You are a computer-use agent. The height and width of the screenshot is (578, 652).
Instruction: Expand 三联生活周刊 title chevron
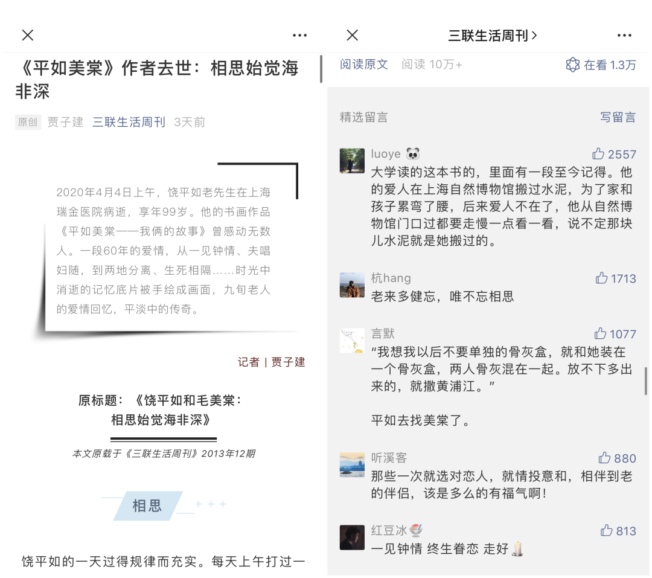point(534,36)
